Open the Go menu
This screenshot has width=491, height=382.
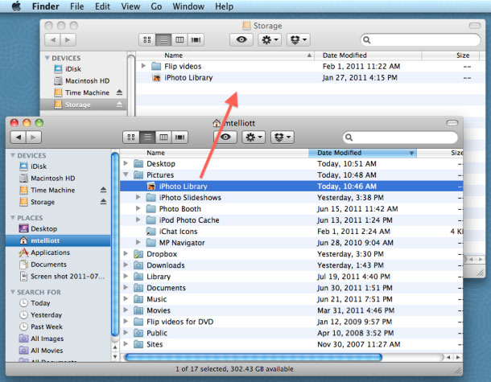[x=156, y=6]
